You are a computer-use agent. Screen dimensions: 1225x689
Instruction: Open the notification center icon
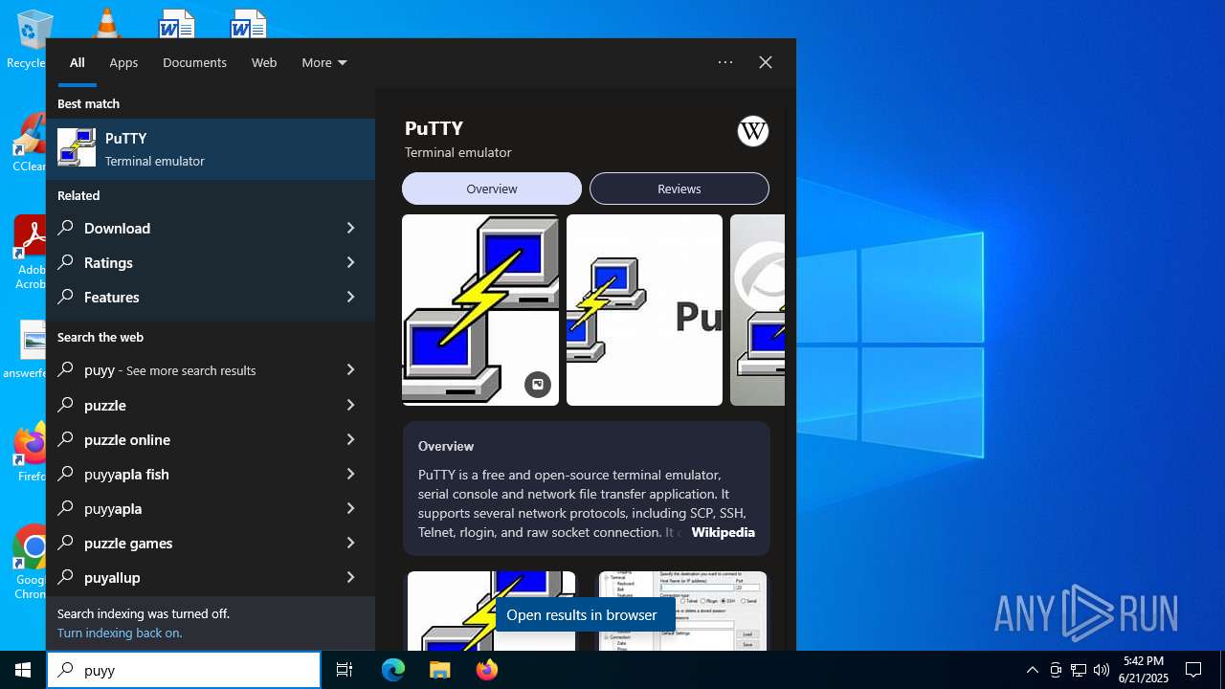click(x=1193, y=670)
